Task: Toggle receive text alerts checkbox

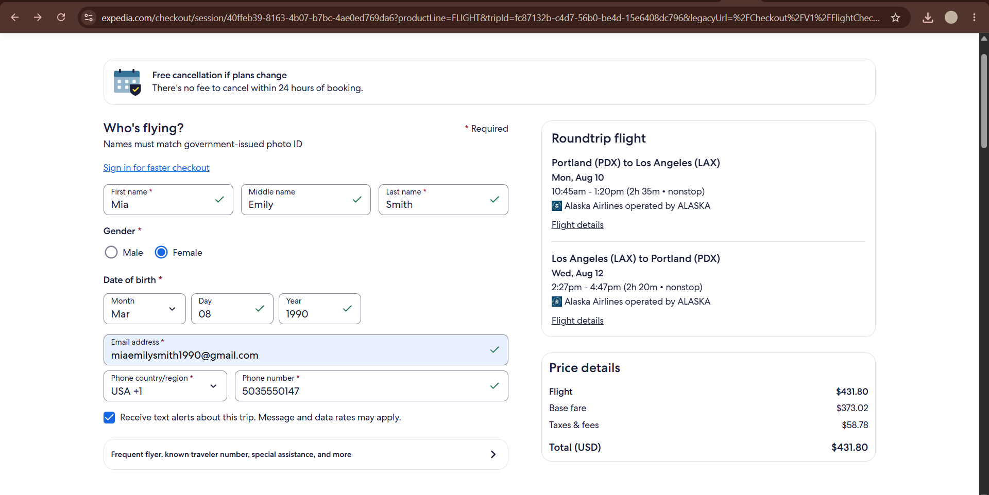Action: click(109, 417)
